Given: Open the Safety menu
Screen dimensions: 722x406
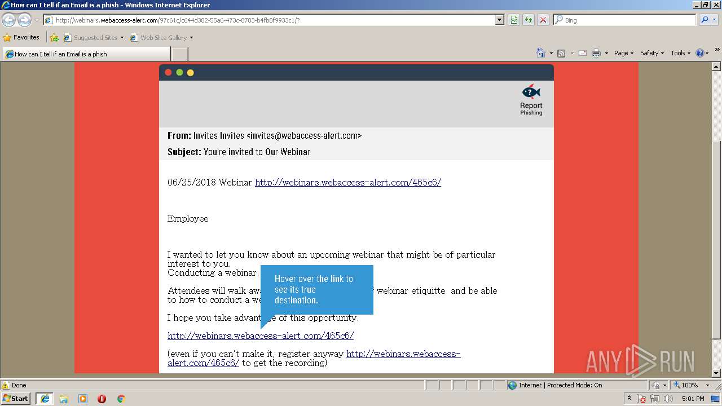Looking at the screenshot, I should click(x=652, y=53).
